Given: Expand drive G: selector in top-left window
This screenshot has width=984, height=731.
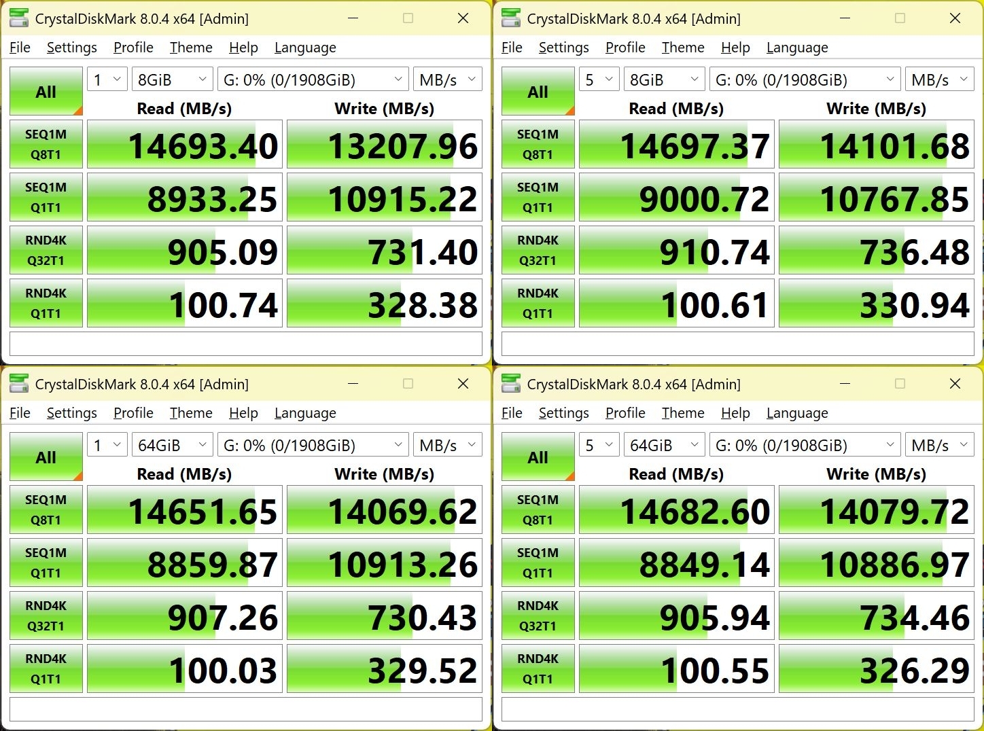Looking at the screenshot, I should click(313, 79).
